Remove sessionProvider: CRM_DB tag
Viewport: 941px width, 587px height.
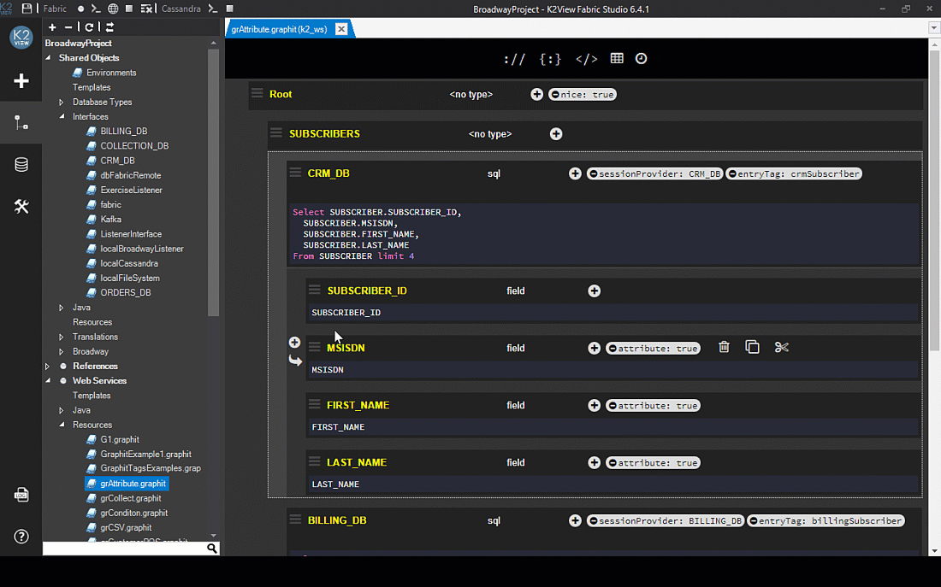tap(593, 174)
